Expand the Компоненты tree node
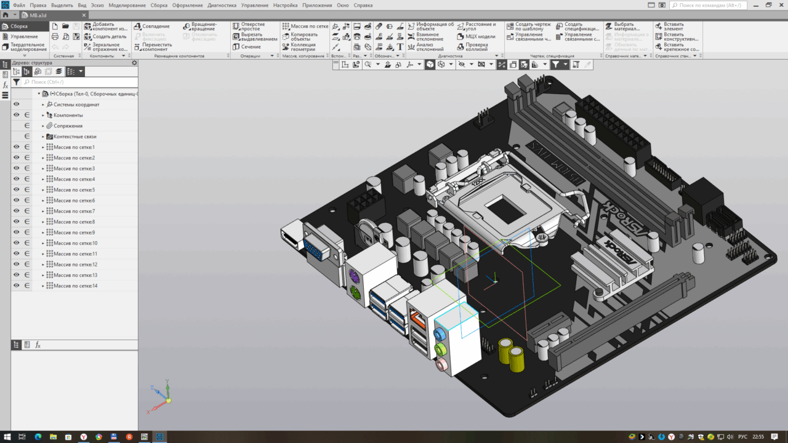 (43, 115)
